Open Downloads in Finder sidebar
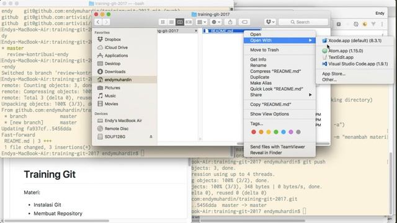The width and height of the screenshot is (397, 223). point(115,72)
